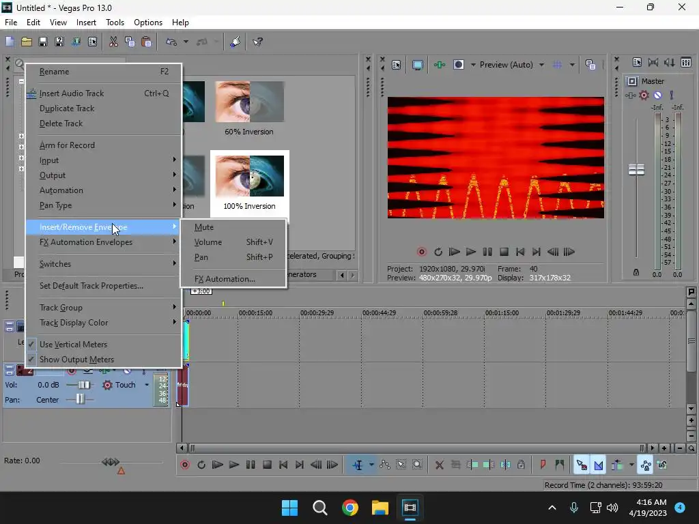Open Chrome from the taskbar
The width and height of the screenshot is (699, 524).
tap(350, 508)
